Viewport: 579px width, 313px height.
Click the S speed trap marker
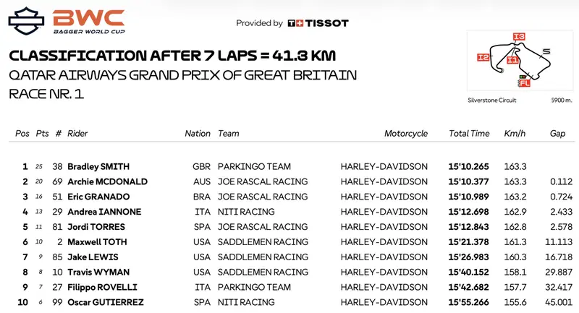click(x=546, y=51)
